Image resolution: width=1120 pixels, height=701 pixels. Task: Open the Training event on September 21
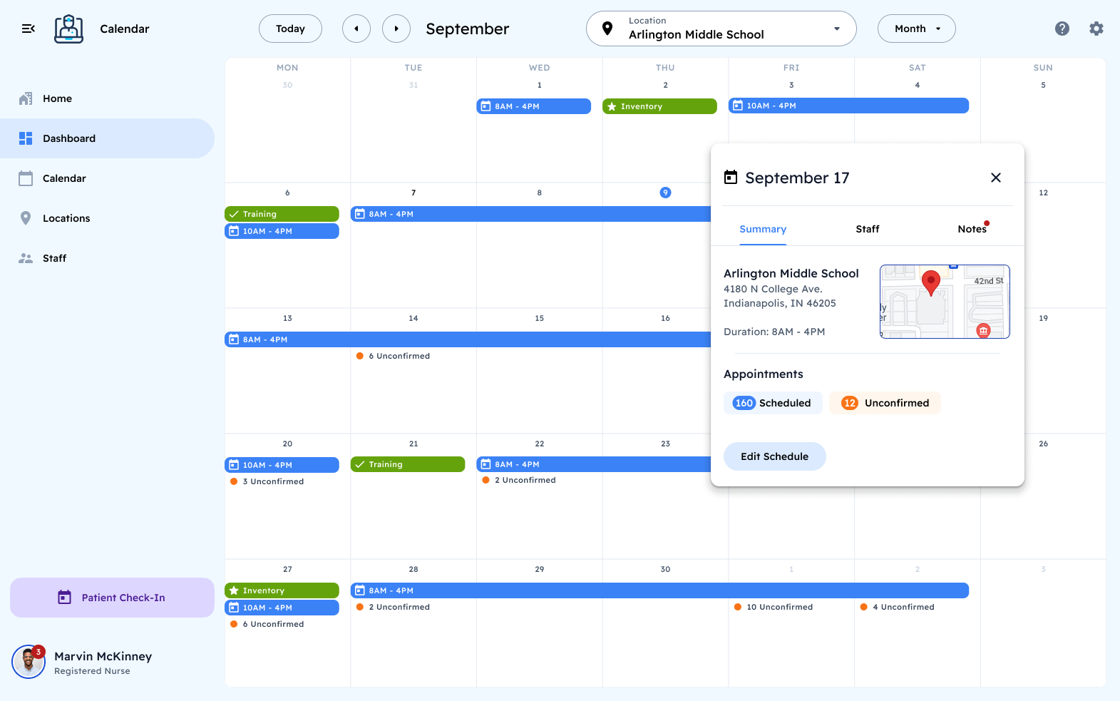pos(407,464)
